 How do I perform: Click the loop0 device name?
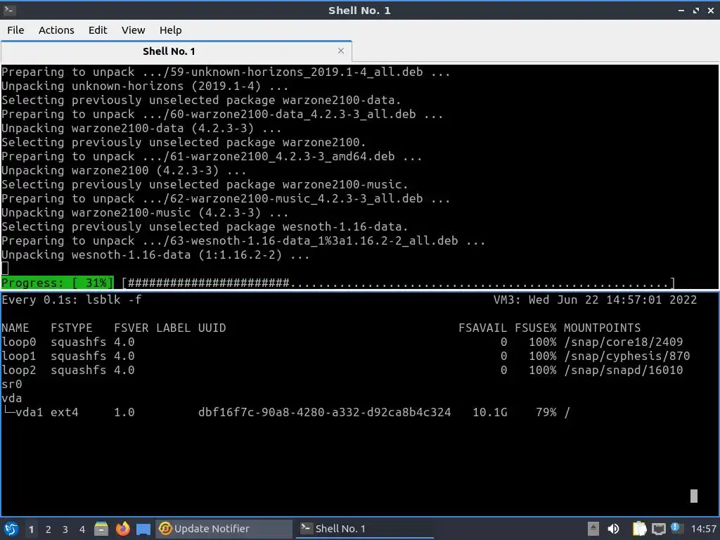(19, 342)
